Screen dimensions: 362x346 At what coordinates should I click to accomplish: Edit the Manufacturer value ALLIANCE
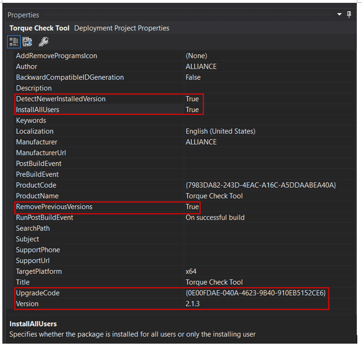(201, 142)
